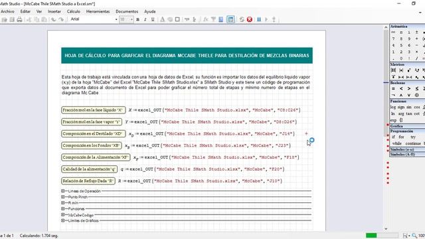Click the play calculation arrow icon
The image size is (425, 239).
point(266,19)
